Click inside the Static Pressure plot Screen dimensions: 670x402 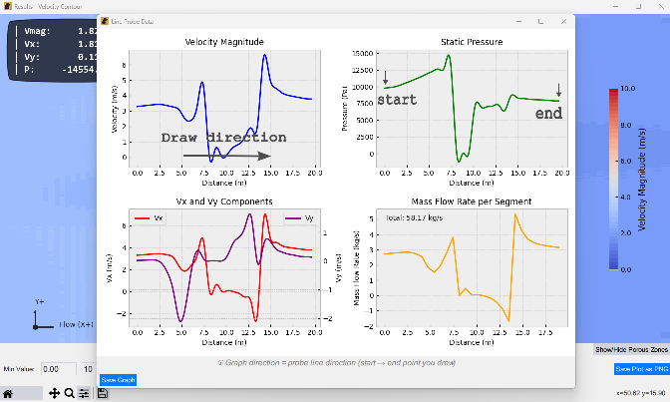click(472, 108)
